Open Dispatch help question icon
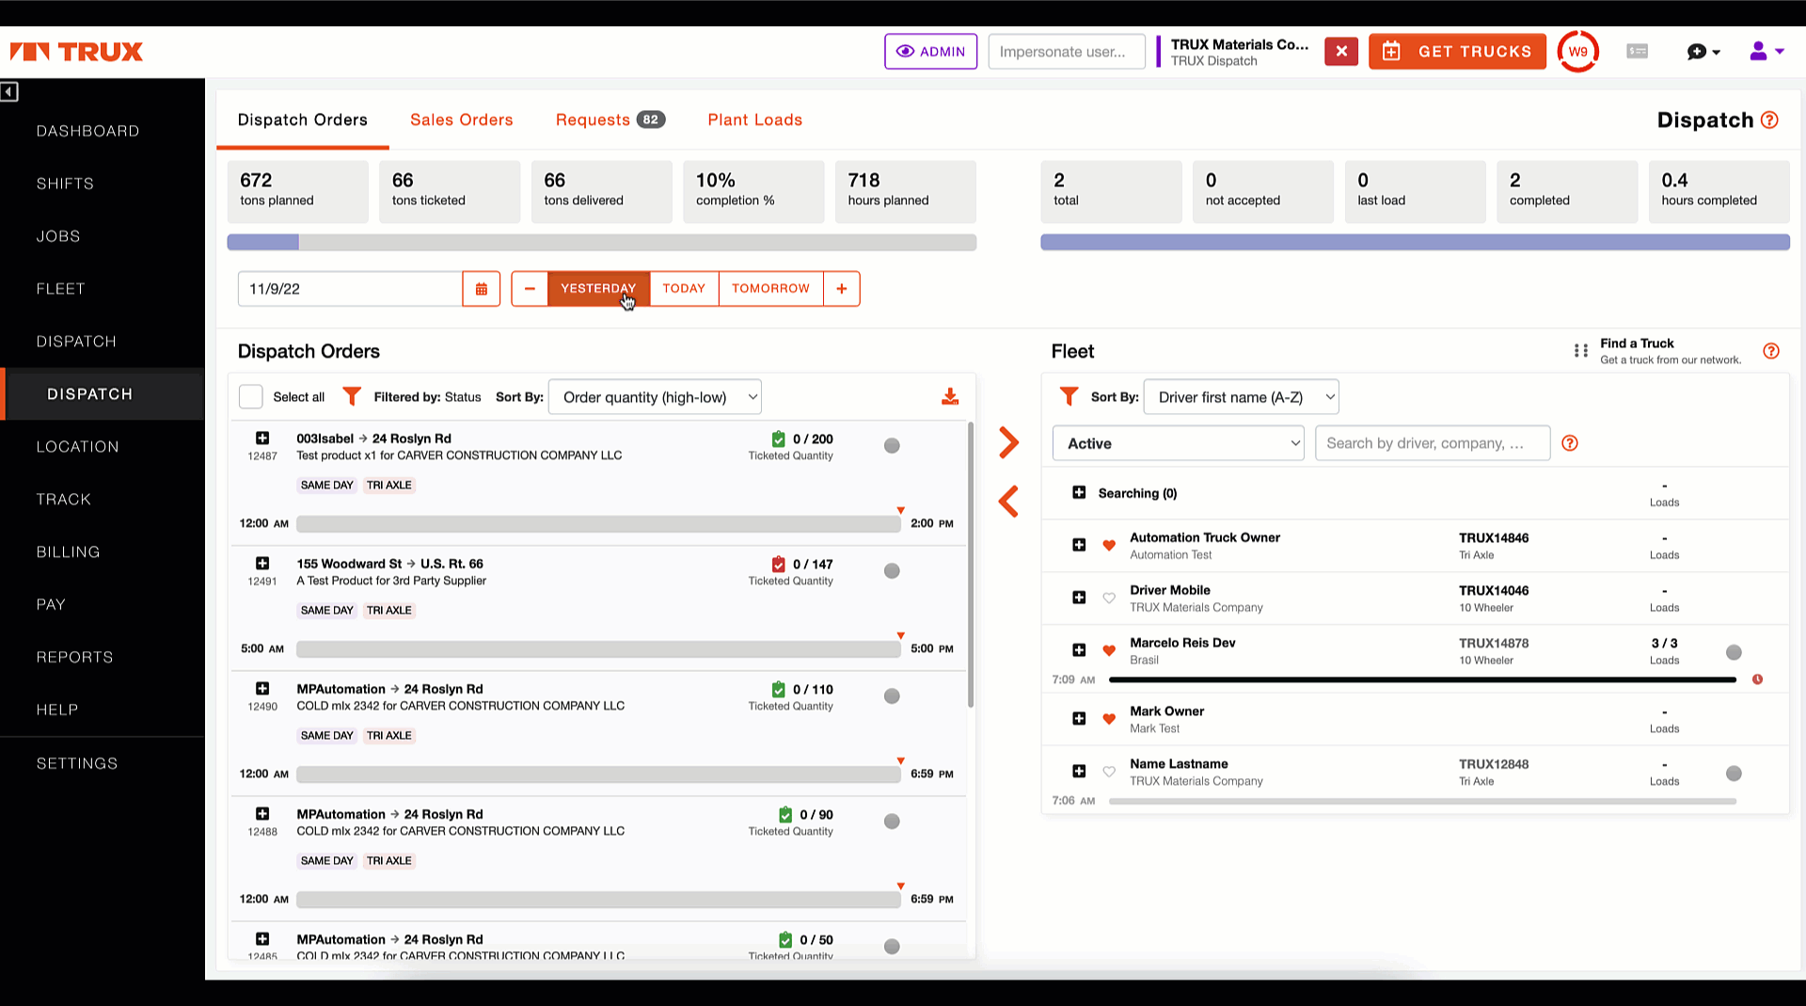This screenshot has height=1006, width=1806. pos(1769,120)
